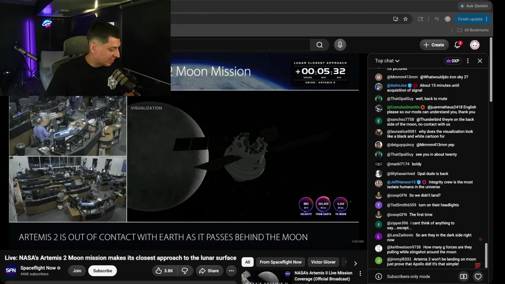Click the YouTube search magnifier button
The height and width of the screenshot is (284, 505).
pyautogui.click(x=320, y=45)
